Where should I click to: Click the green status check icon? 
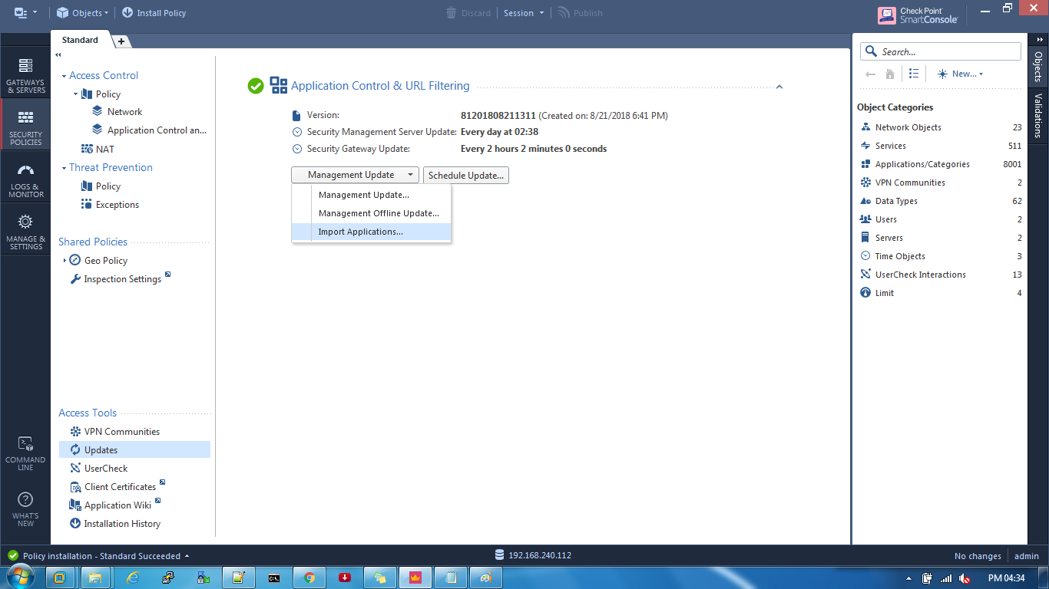(256, 86)
